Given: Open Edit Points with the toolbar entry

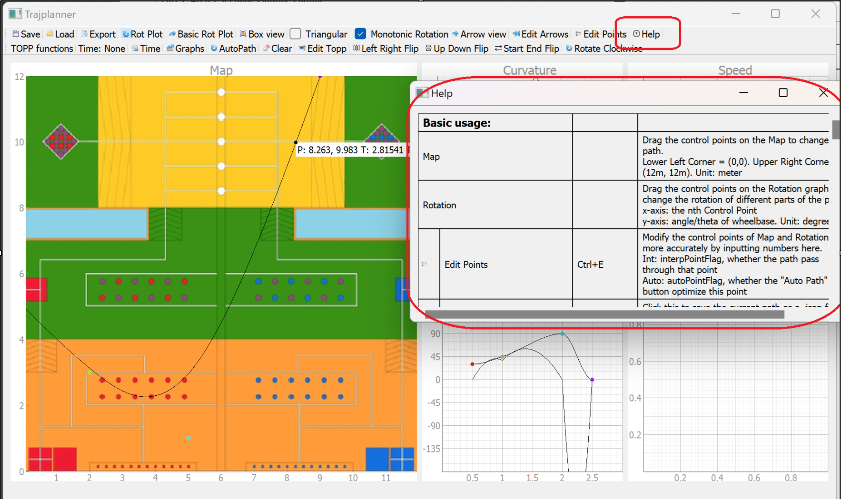Looking at the screenshot, I should [601, 34].
